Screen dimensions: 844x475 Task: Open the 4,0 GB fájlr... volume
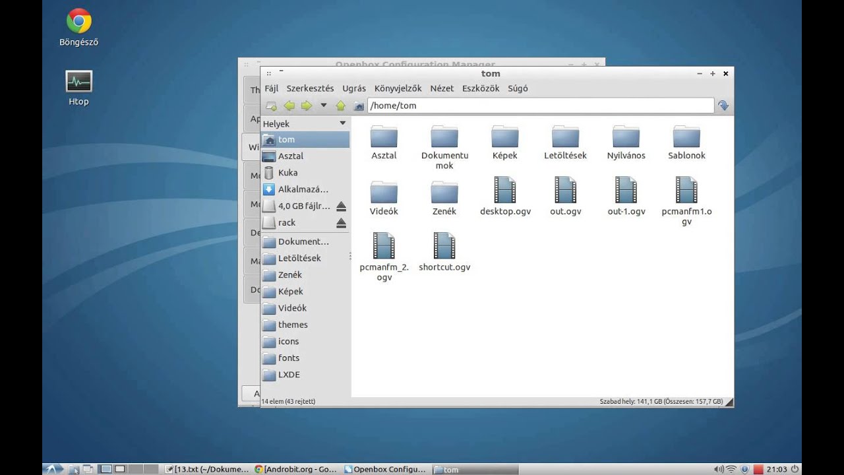point(297,206)
